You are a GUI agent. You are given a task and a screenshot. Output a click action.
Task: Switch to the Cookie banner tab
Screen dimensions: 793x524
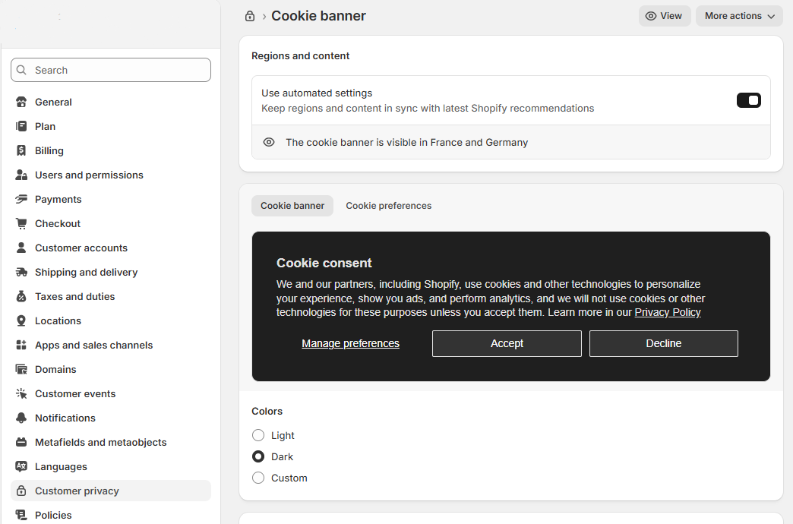coord(292,206)
